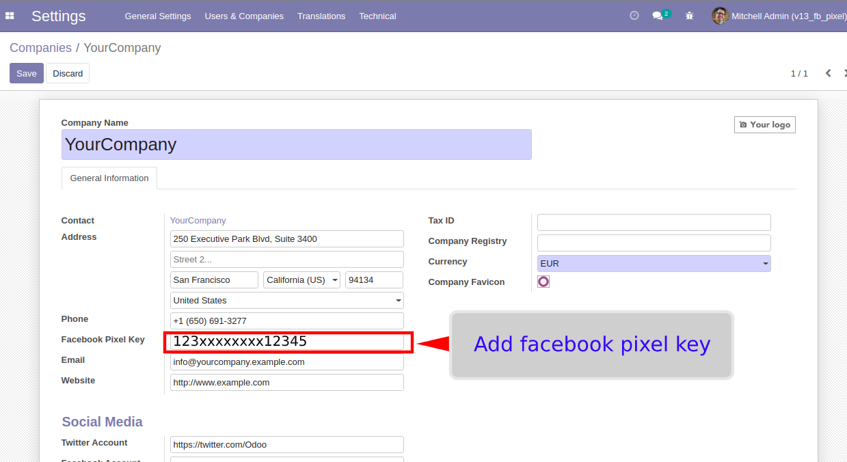Click the Phone label

coord(75,319)
